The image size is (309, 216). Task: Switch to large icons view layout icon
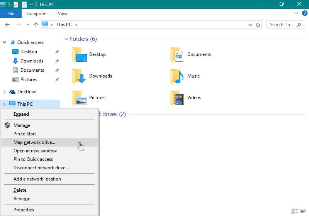(x=303, y=211)
